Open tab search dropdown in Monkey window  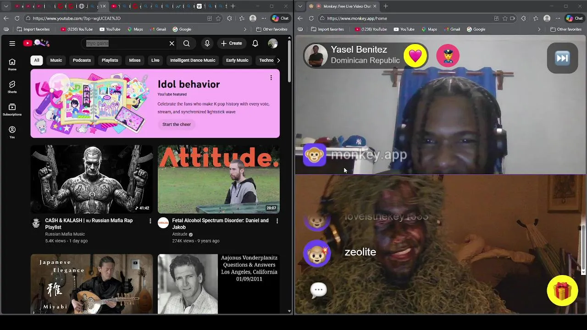tap(300, 6)
